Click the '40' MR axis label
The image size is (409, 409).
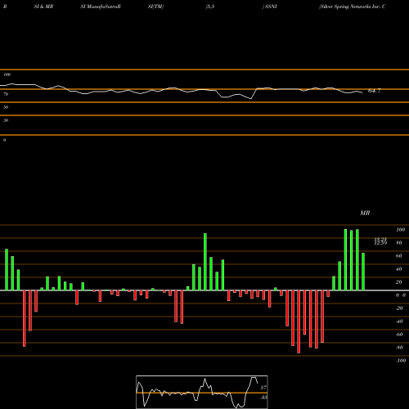pos(399,269)
